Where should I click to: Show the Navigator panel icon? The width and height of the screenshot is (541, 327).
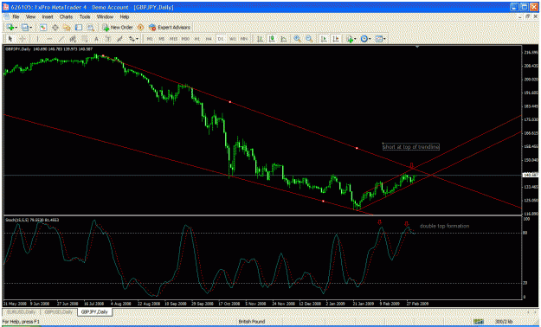pos(67,28)
